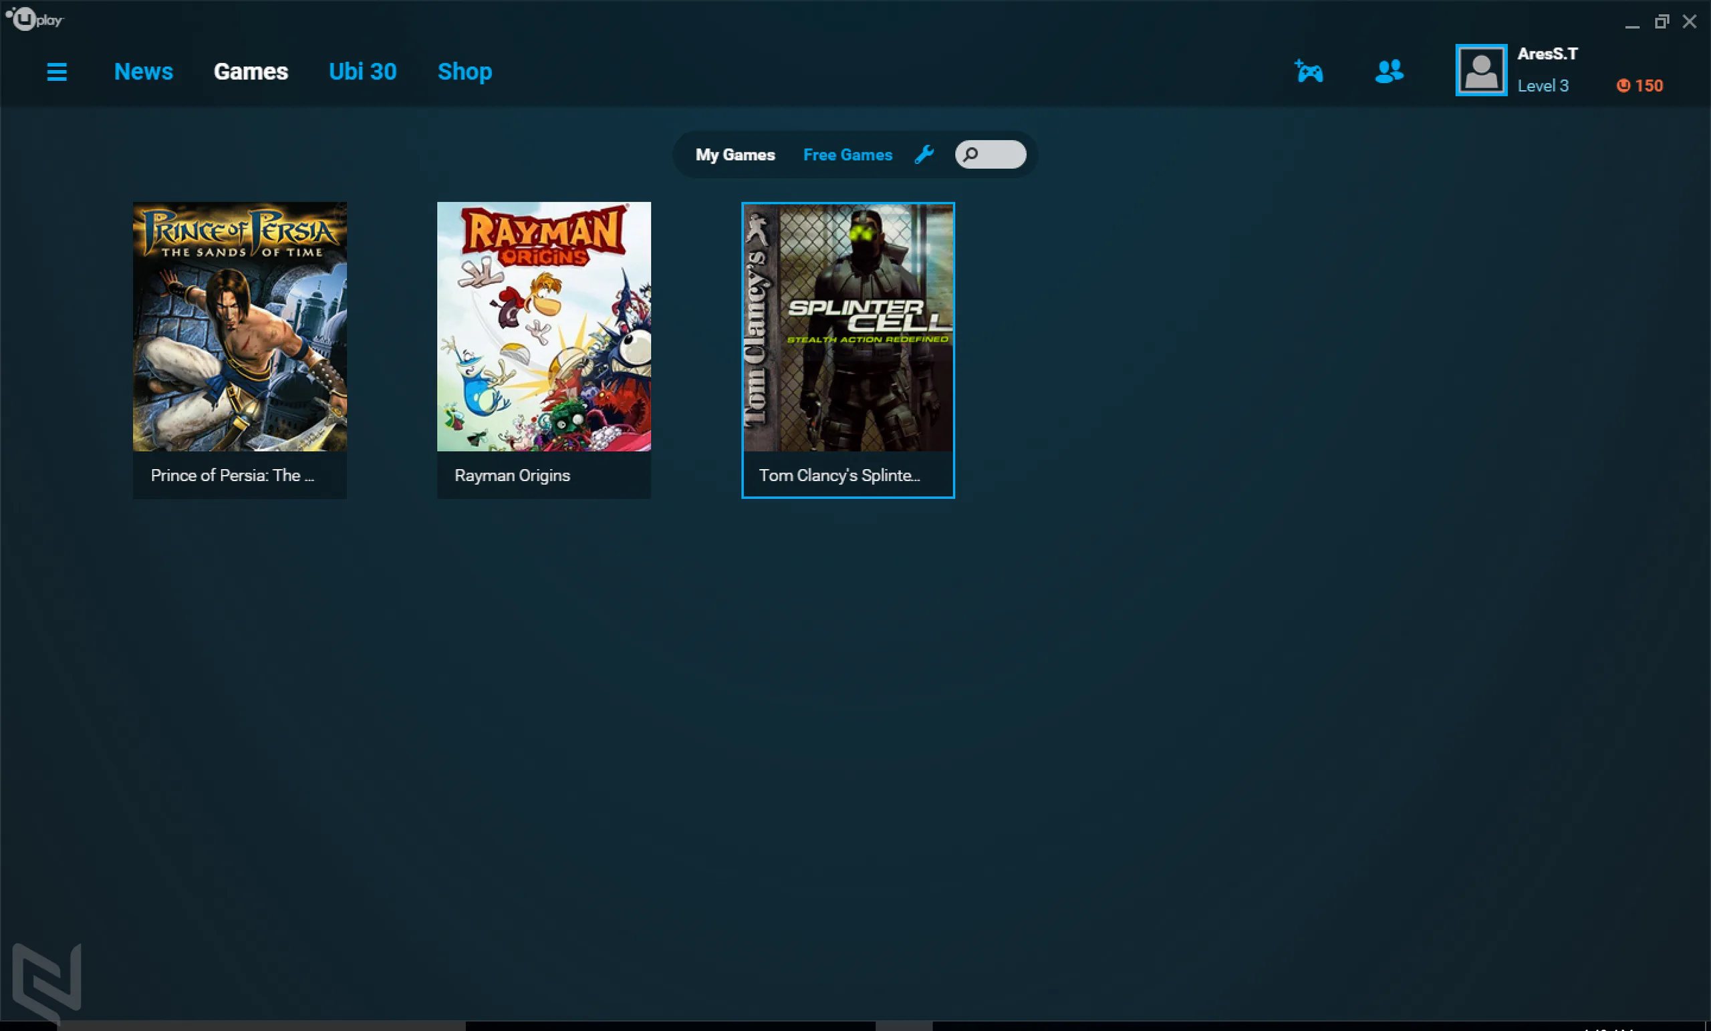Click the orange Uplay units coin icon
1711x1031 pixels.
click(x=1623, y=86)
